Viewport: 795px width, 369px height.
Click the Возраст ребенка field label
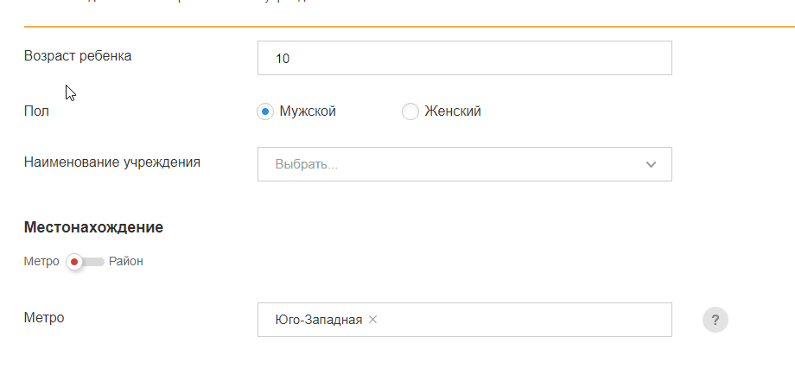pos(78,56)
